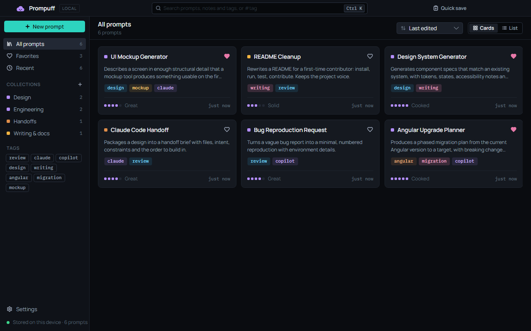This screenshot has width=531, height=331.
Task: Open the Handoffs collection
Action: (44, 121)
